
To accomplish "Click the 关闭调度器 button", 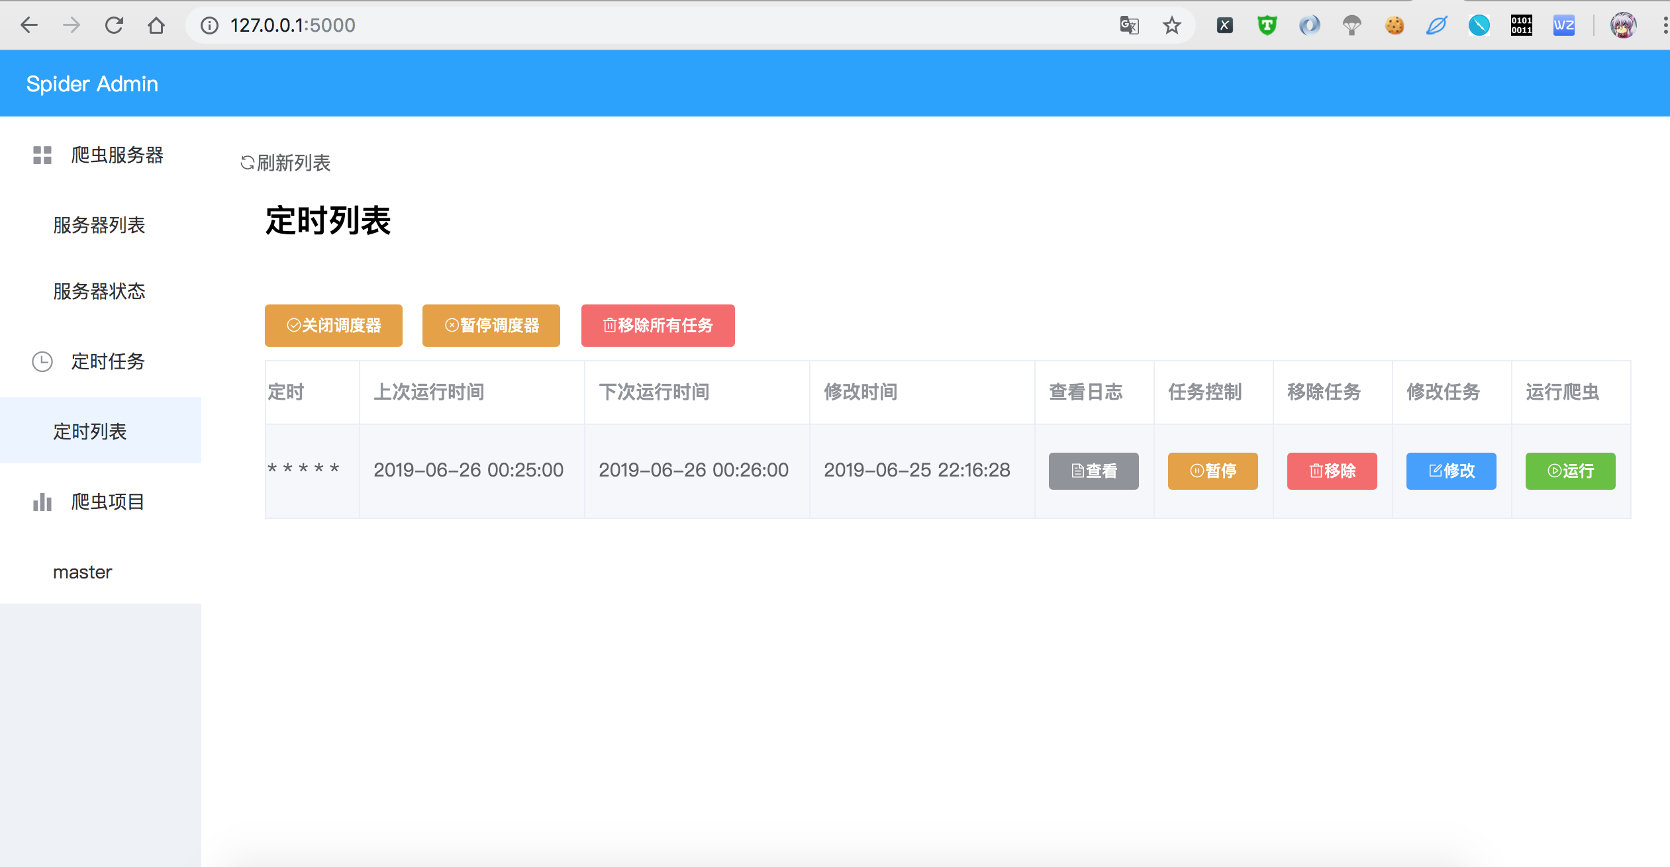I will 334,326.
